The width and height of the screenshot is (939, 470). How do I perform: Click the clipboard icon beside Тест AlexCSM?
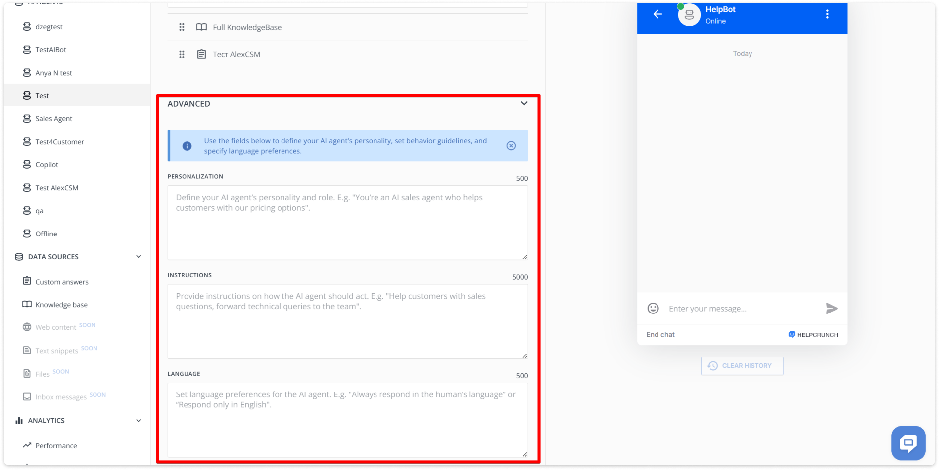pos(201,54)
